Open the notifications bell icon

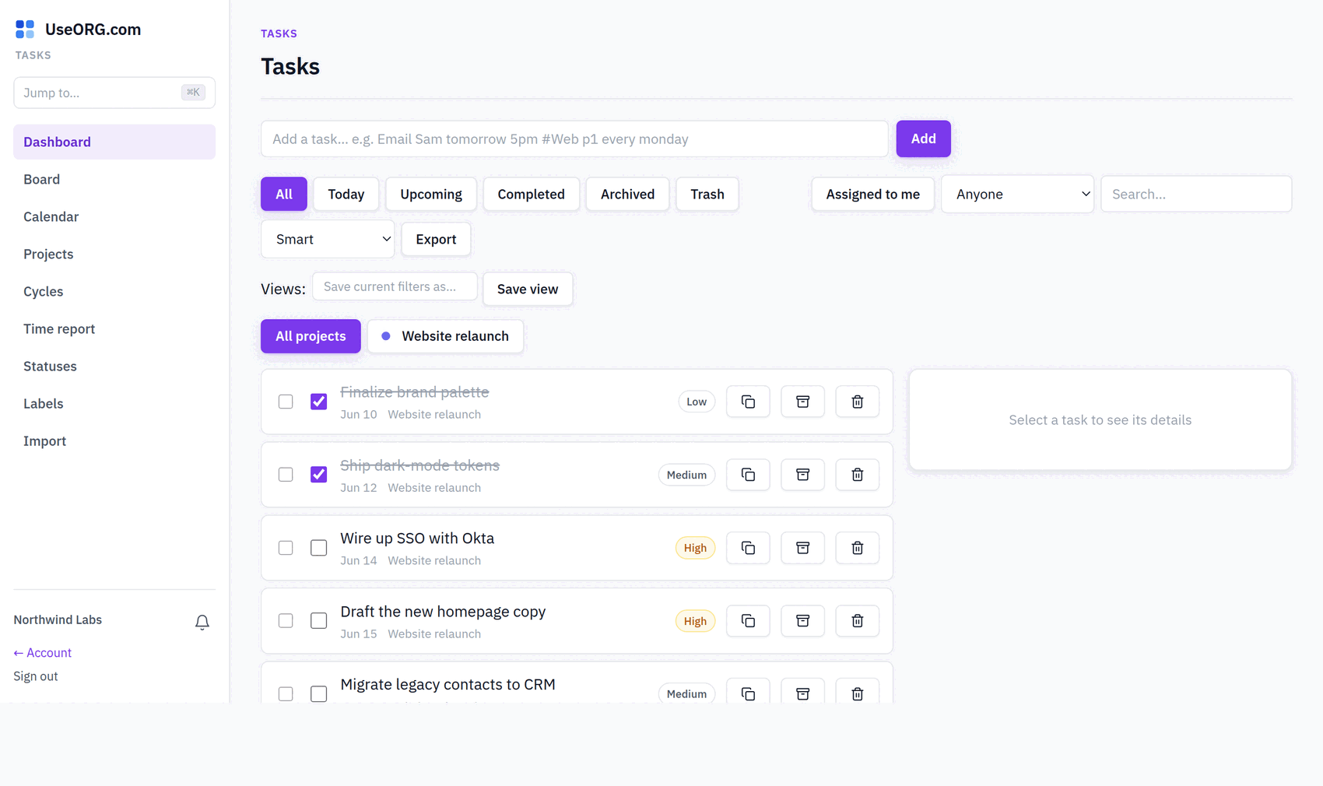tap(202, 622)
